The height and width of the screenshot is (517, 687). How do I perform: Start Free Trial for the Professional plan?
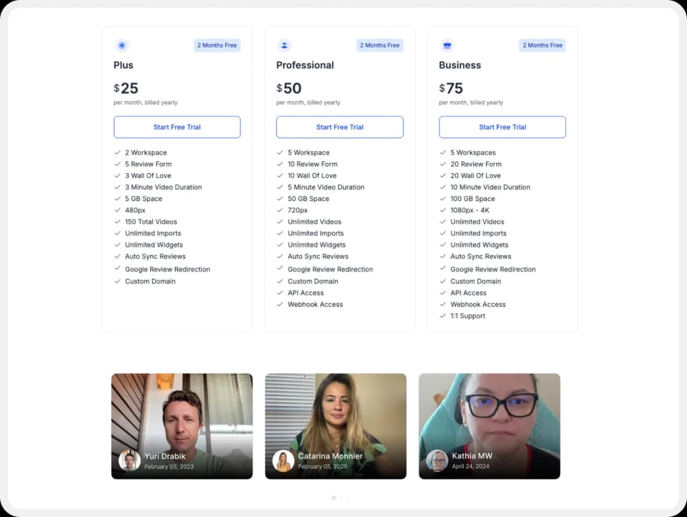point(340,127)
